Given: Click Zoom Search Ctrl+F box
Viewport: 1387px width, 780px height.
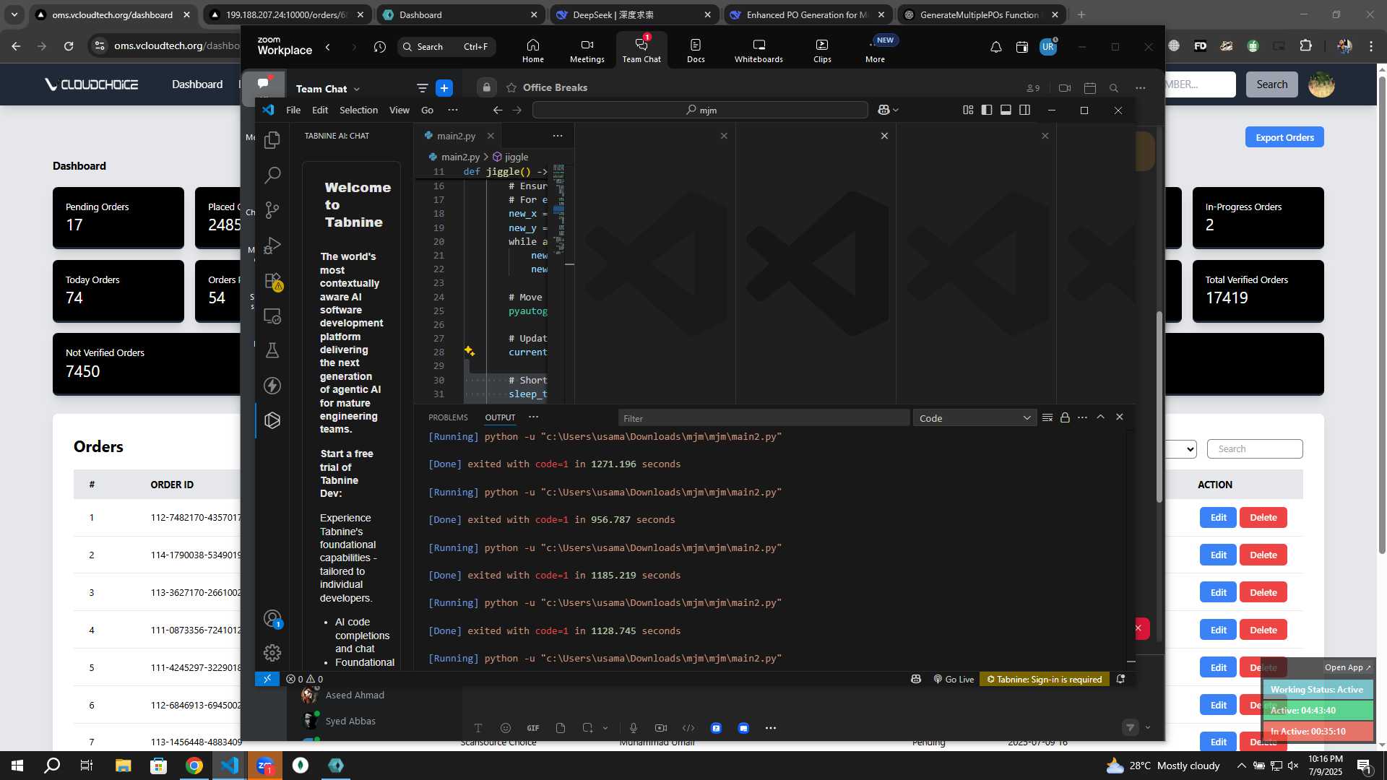Looking at the screenshot, I should tap(446, 47).
